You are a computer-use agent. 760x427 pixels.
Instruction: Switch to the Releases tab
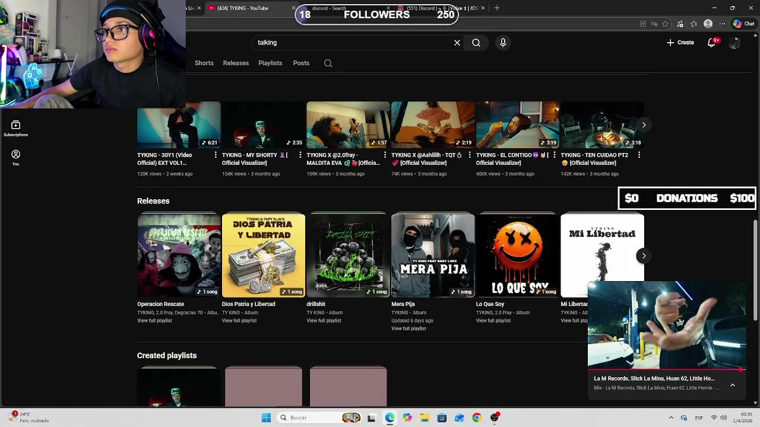point(236,63)
